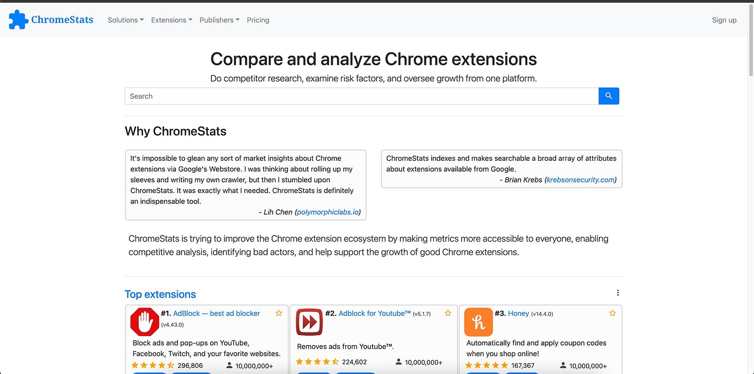The height and width of the screenshot is (374, 754).
Task: Open the polymorphiclabs.io link
Action: coord(327,212)
